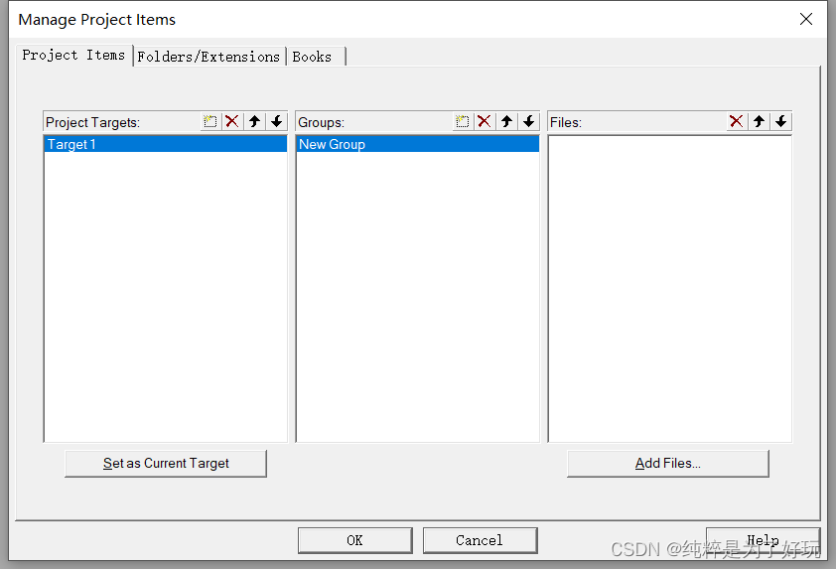Delete the selected file in Files
This screenshot has height=569, width=836.
(x=737, y=121)
